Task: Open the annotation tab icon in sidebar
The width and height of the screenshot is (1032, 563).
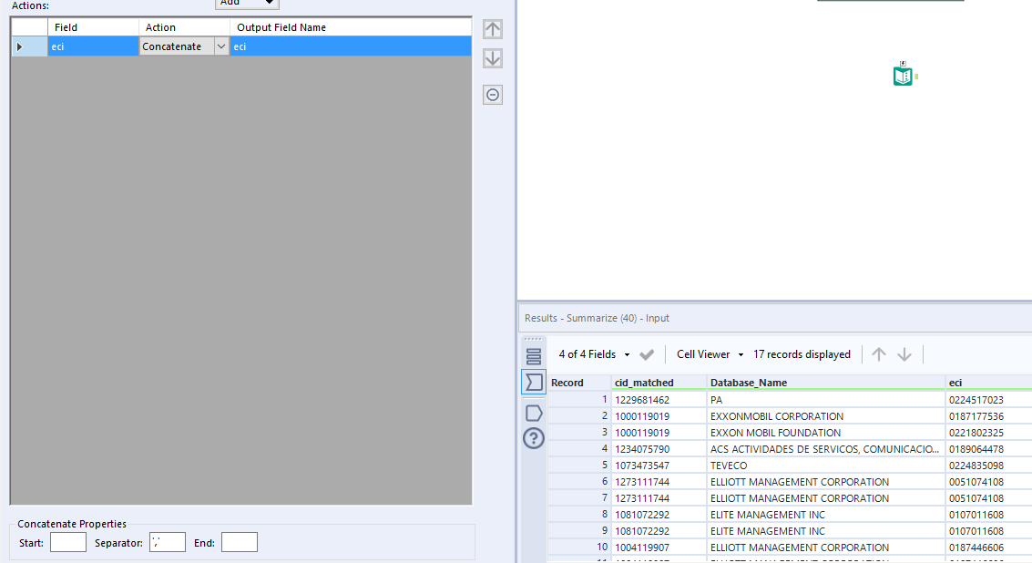Action: pyautogui.click(x=533, y=413)
